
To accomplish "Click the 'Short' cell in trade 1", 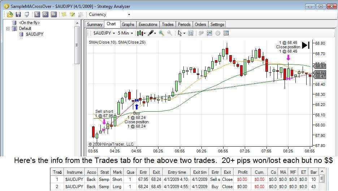I will click(x=117, y=179).
